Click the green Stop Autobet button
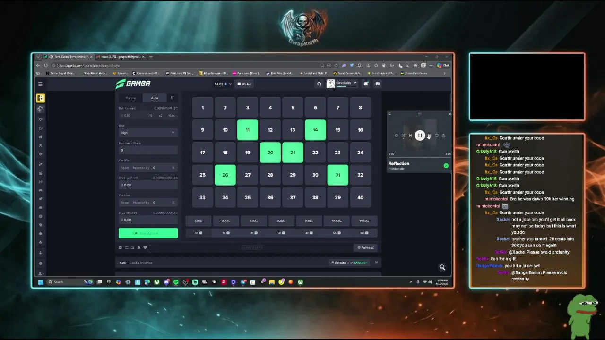 148,233
